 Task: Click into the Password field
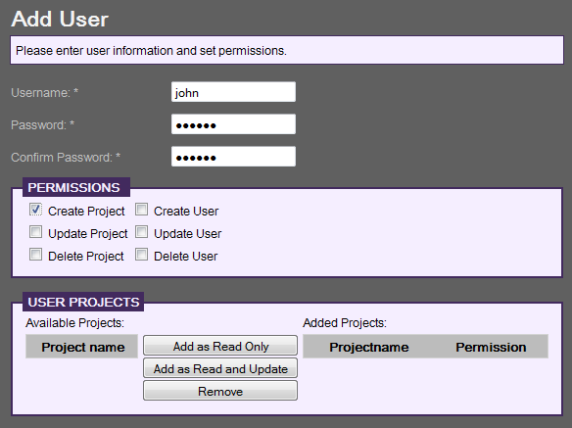233,124
